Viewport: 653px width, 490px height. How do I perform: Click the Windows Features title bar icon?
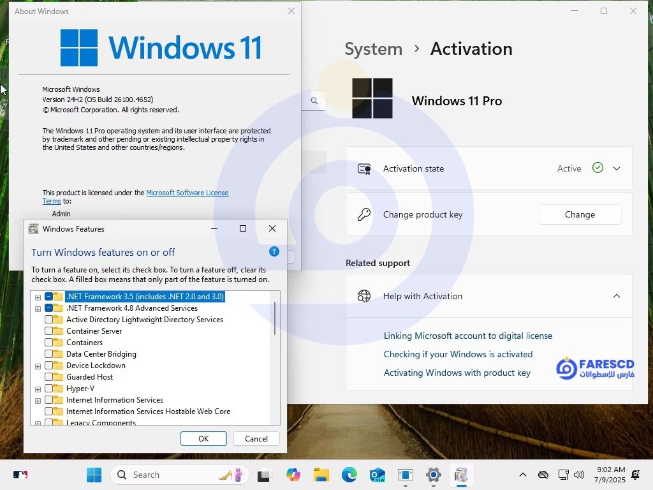point(33,229)
